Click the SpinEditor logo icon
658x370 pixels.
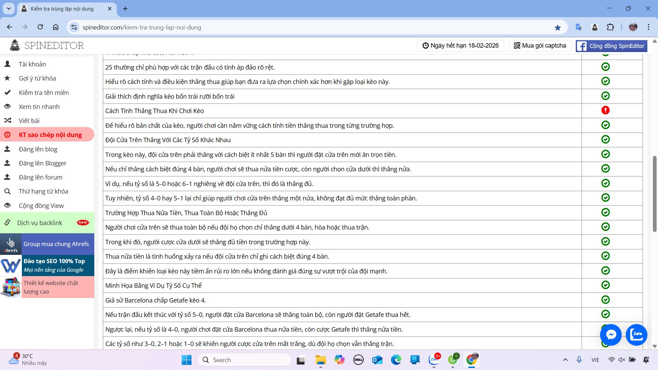(15, 45)
